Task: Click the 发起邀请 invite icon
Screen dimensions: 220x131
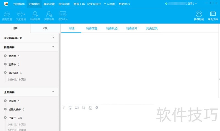Action: (x=21, y=14)
